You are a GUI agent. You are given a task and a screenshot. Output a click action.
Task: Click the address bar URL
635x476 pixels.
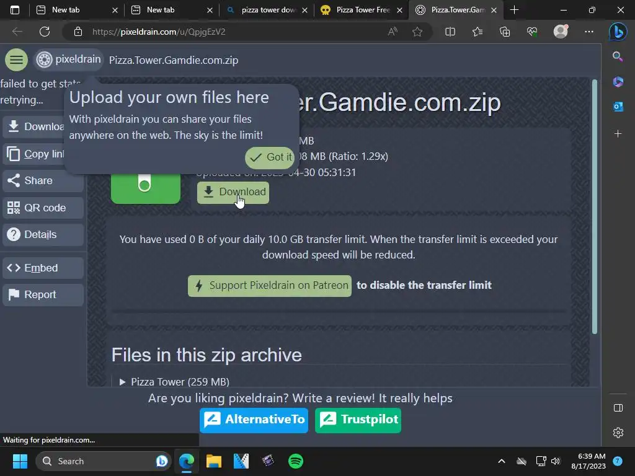click(159, 32)
